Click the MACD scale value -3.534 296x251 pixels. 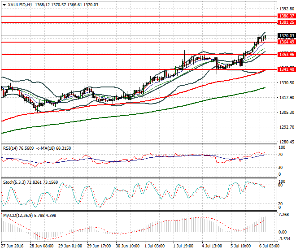click(284, 239)
